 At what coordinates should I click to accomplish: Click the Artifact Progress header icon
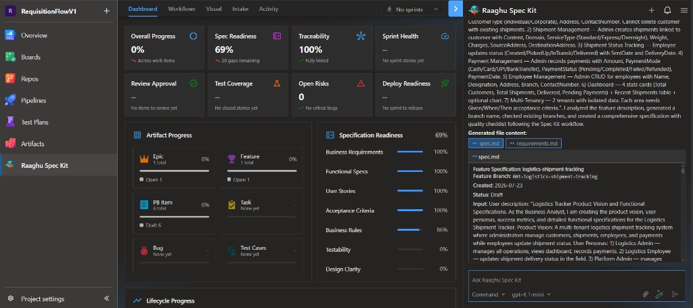[137, 135]
